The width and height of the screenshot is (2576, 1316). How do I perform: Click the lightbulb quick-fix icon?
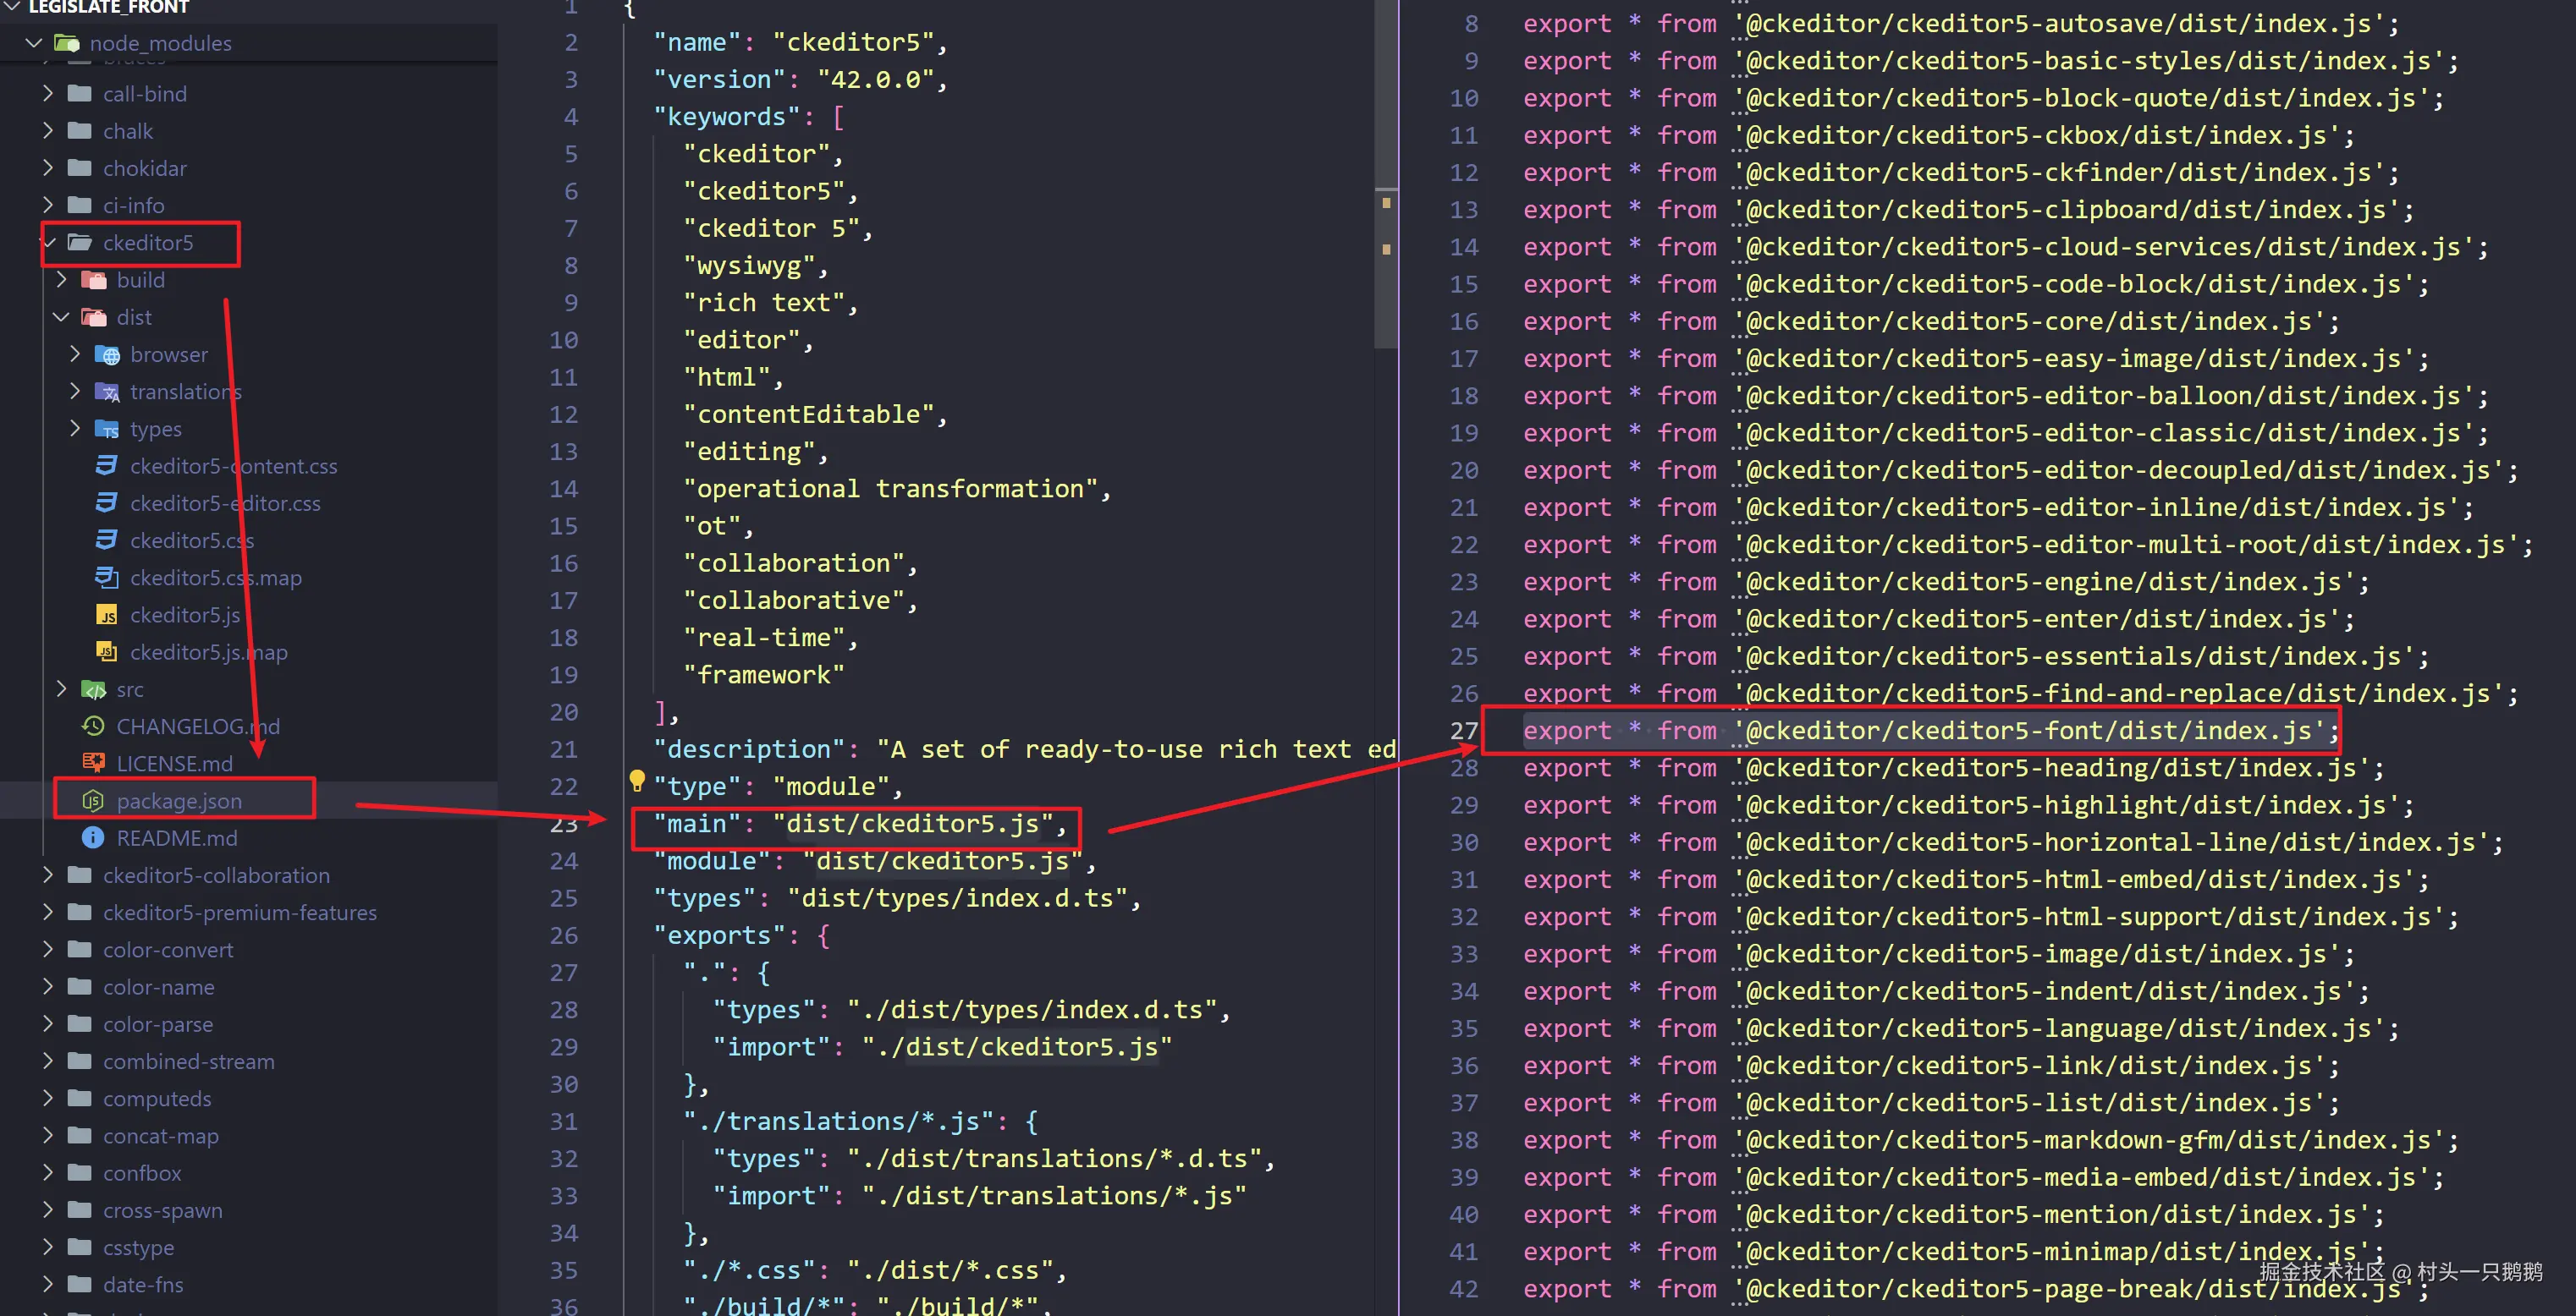tap(637, 781)
